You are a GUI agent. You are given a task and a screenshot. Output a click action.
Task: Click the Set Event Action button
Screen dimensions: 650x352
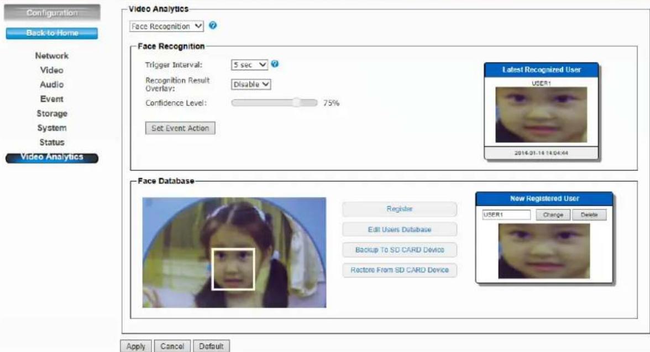click(x=180, y=128)
